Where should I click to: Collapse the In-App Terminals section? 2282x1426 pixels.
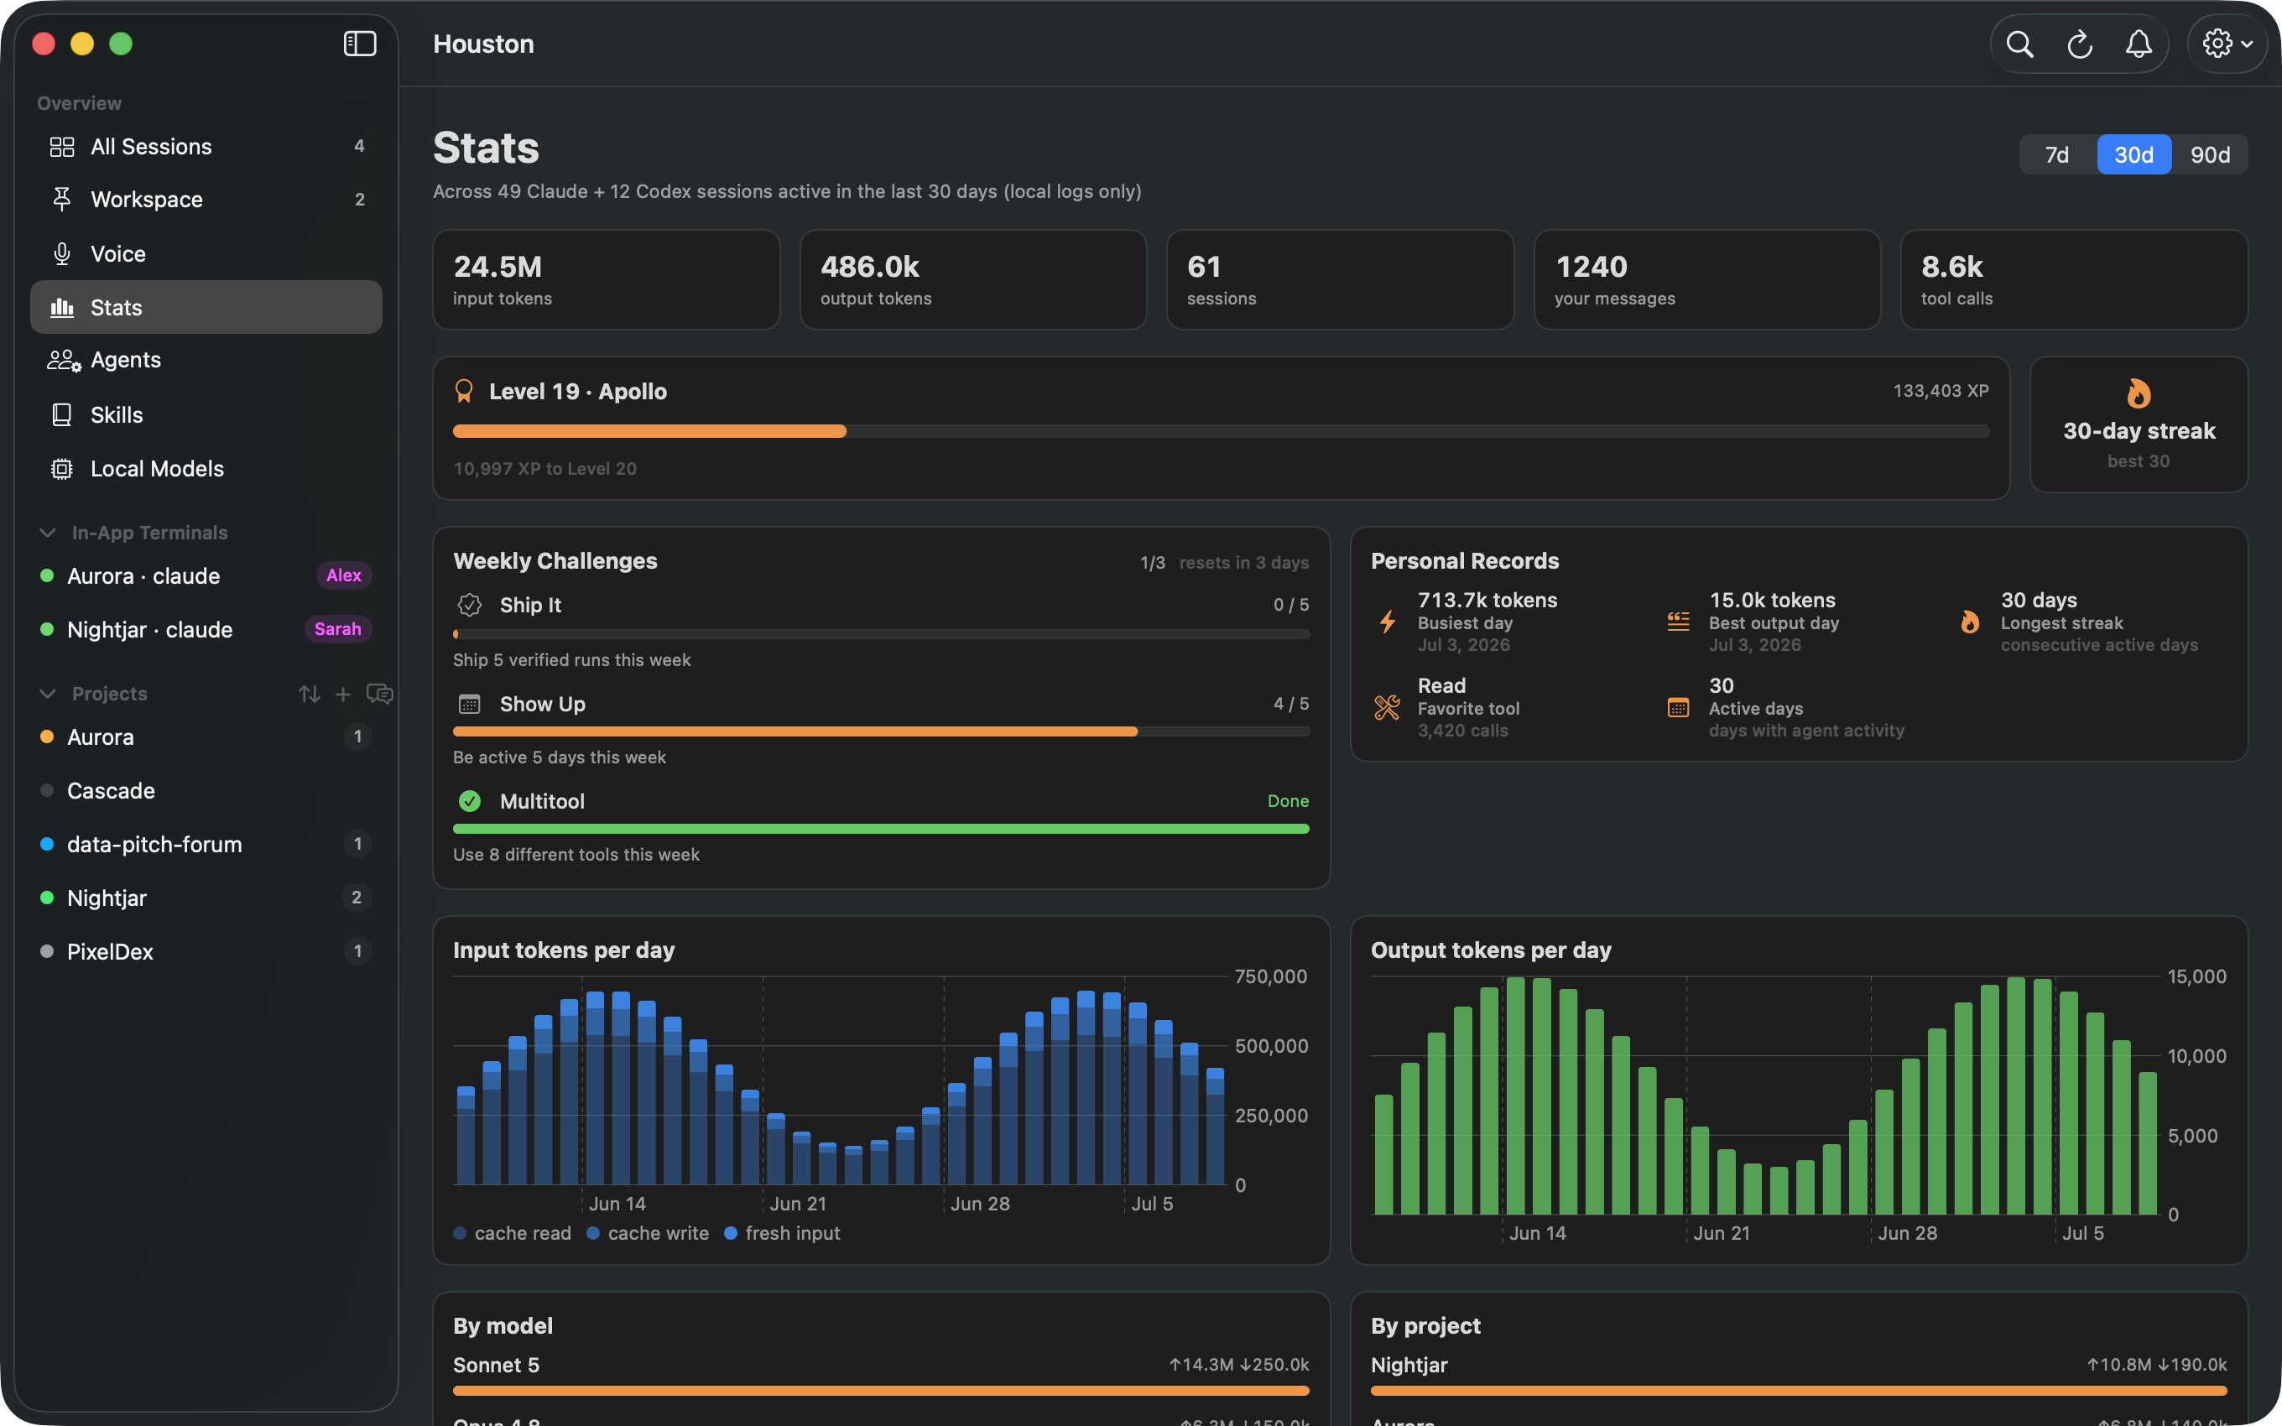point(47,533)
